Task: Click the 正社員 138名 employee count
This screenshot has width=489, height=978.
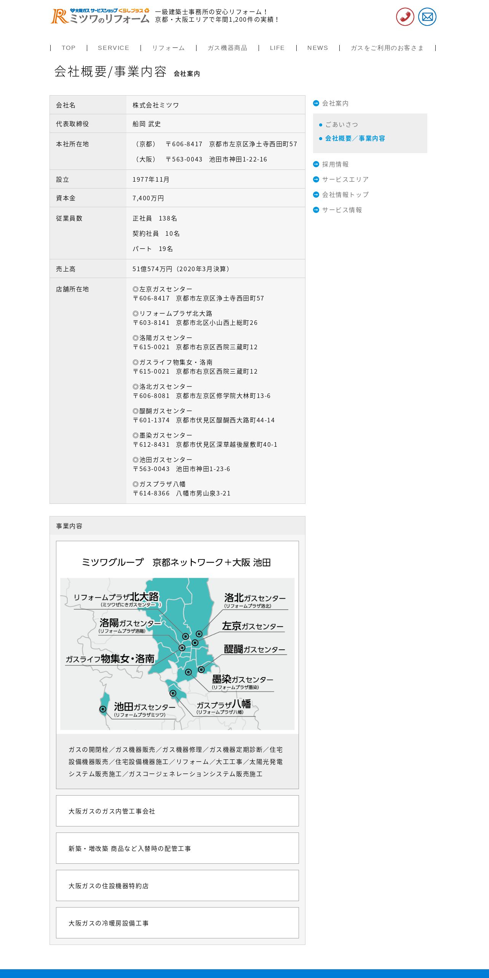Action: pos(155,218)
